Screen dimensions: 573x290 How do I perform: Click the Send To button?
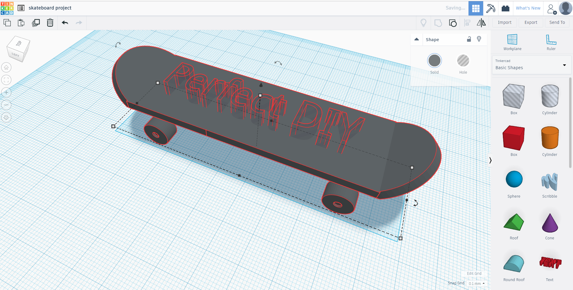pyautogui.click(x=557, y=23)
